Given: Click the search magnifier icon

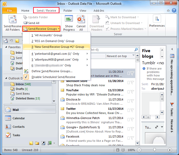Looking at the screenshot, I should pos(136,50).
